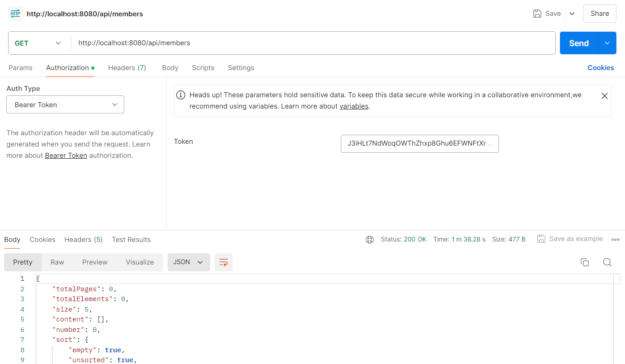625x364 pixels.
Task: Click the "size": 5 line
Action: point(72,309)
